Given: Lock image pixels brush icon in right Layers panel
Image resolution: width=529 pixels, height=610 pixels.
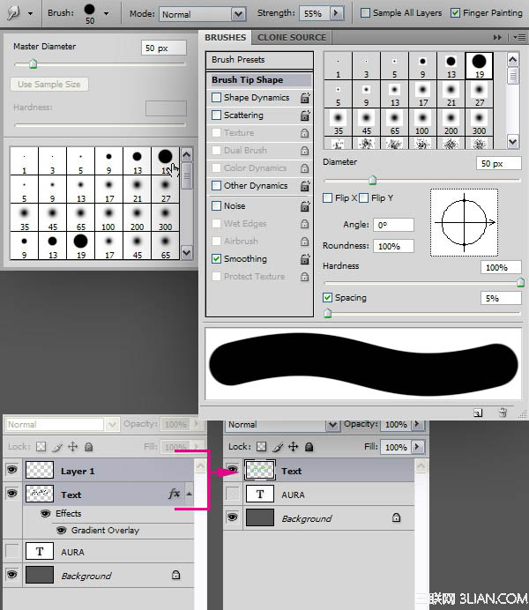Looking at the screenshot, I should click(278, 447).
